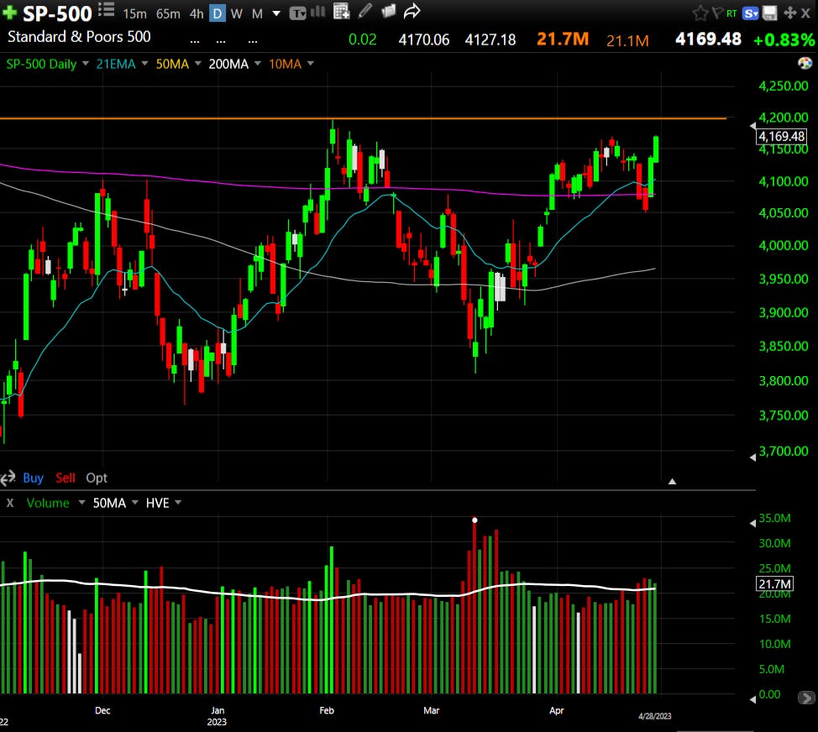Viewport: 818px width, 732px height.
Task: Click the T text-annotation tool icon
Action: [297, 13]
